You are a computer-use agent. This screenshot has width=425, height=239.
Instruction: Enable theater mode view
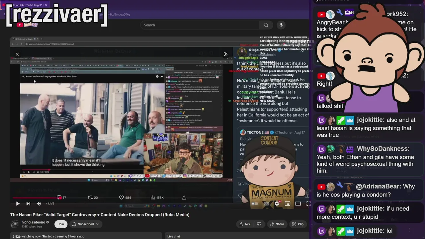(298, 203)
